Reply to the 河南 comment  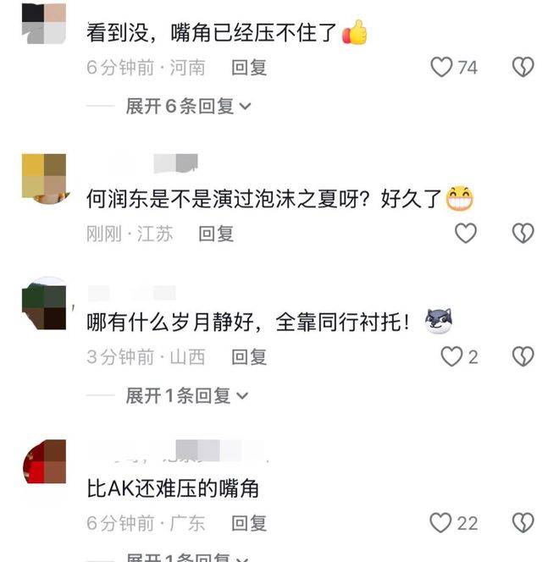coord(249,68)
